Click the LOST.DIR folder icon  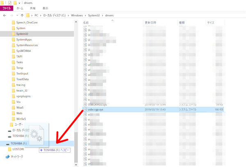tap(9, 149)
